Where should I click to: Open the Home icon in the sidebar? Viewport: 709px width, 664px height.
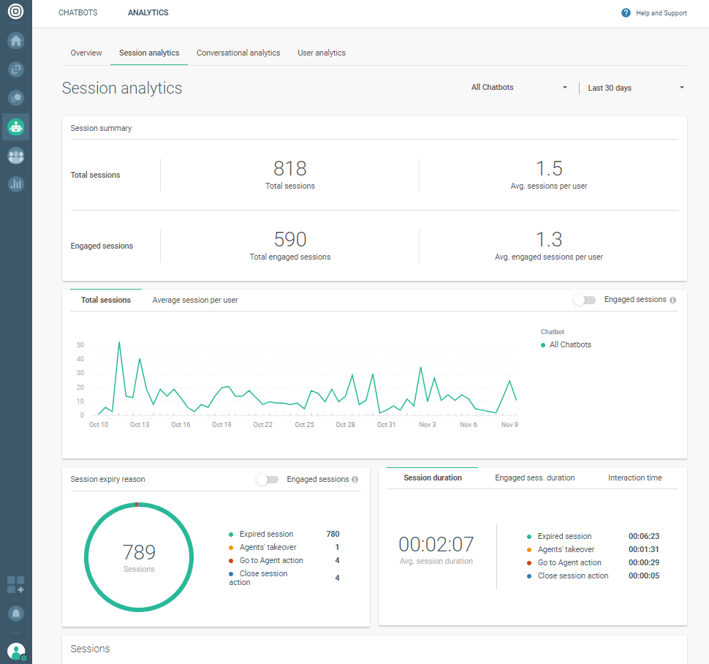coord(15,41)
